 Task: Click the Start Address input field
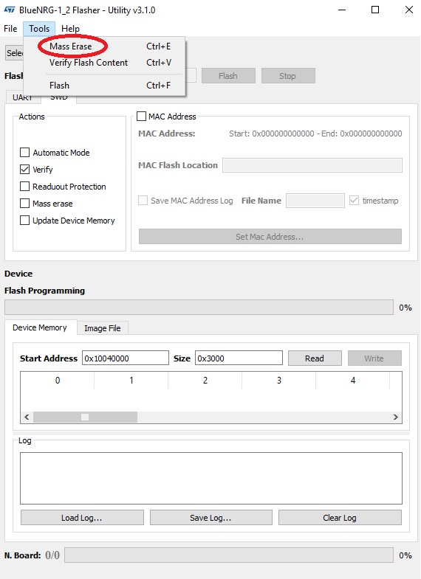coord(126,358)
